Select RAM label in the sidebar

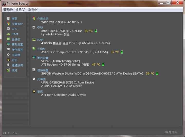[x=15, y=34]
